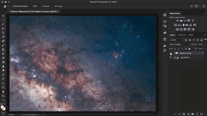Open the Fill slider dropdown
Screen dimensions: 207x116
pos(205,49)
